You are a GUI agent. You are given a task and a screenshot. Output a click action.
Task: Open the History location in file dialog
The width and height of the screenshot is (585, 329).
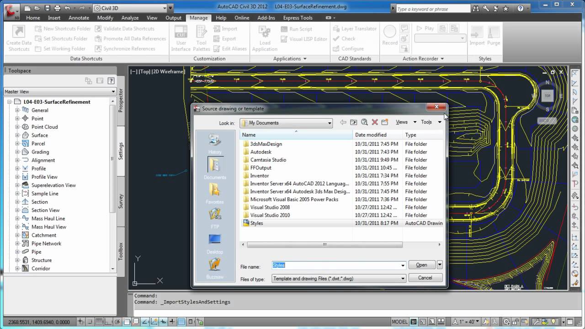(215, 143)
